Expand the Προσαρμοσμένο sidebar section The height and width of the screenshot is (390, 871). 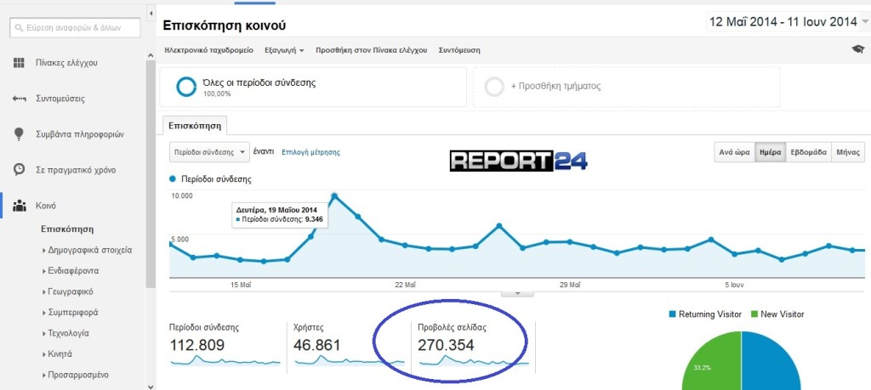click(x=75, y=375)
